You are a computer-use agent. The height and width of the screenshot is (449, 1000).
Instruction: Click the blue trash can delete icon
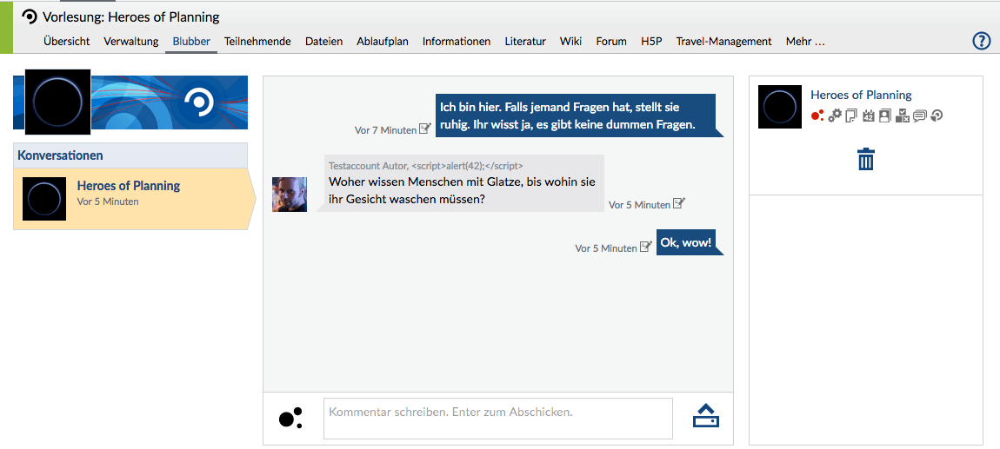(x=865, y=159)
